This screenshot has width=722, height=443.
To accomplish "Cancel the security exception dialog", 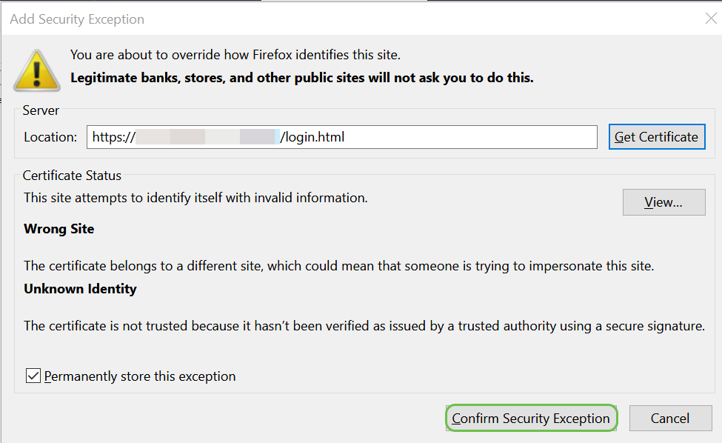I will (670, 419).
